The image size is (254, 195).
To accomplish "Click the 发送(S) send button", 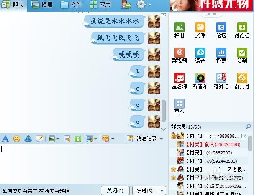I will point(145,191).
